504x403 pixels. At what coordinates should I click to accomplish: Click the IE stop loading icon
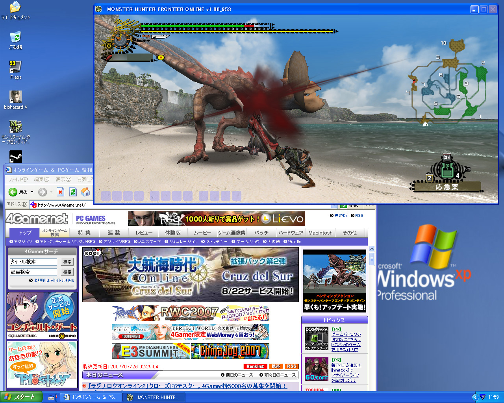coord(60,192)
